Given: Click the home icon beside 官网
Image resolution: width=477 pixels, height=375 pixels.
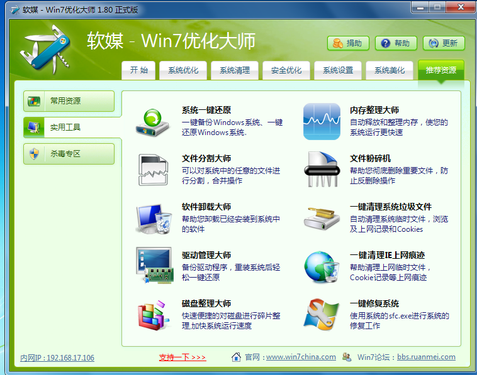Looking at the screenshot, I should 236,357.
